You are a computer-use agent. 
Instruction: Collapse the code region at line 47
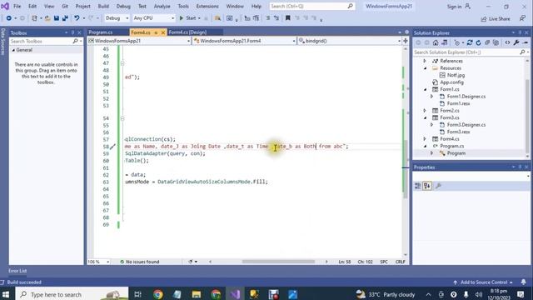(122, 63)
